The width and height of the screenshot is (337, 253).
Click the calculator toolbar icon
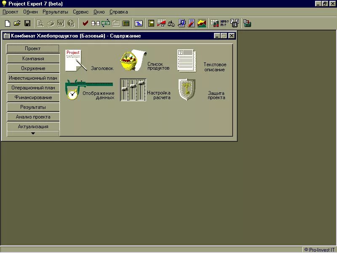pyautogui.click(x=126, y=23)
